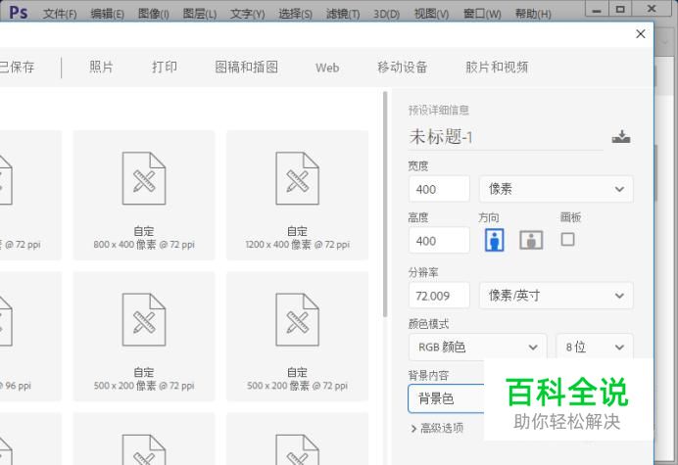Open the 帮助(H) menu
678x465 pixels.
pos(533,14)
